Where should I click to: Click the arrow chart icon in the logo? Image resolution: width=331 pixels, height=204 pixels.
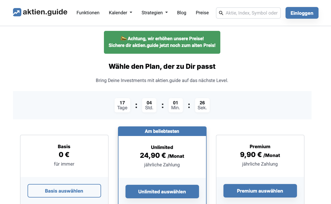pyautogui.click(x=17, y=12)
